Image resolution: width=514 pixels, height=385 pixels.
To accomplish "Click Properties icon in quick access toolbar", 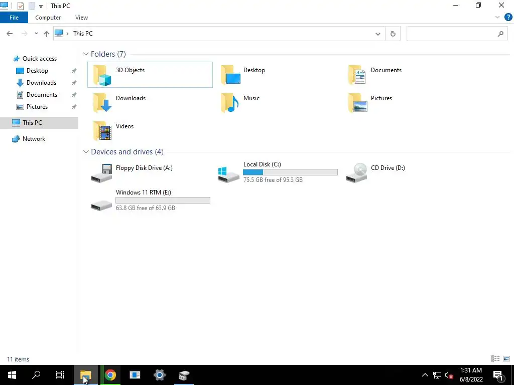I will click(20, 6).
